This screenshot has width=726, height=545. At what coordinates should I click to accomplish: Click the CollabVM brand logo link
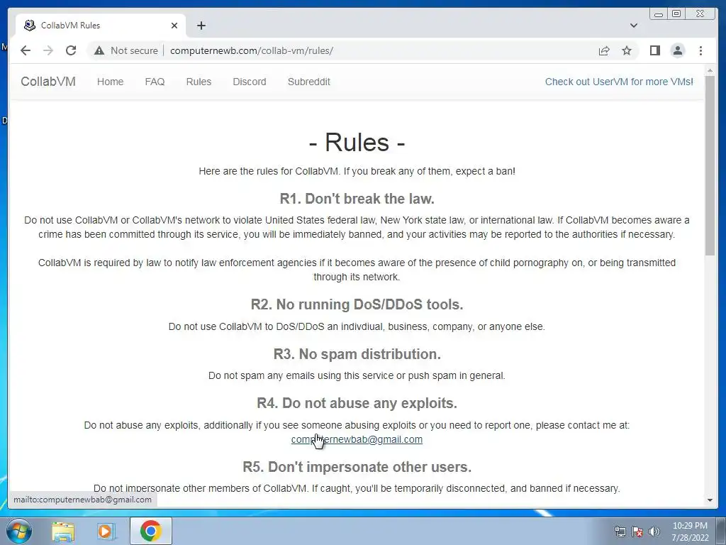pos(48,82)
